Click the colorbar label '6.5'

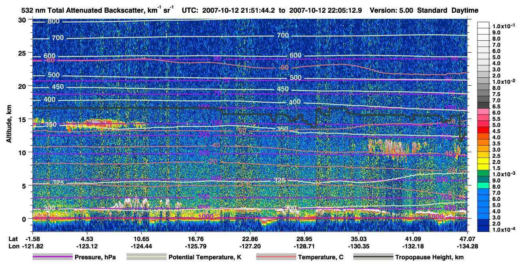pyautogui.click(x=497, y=106)
